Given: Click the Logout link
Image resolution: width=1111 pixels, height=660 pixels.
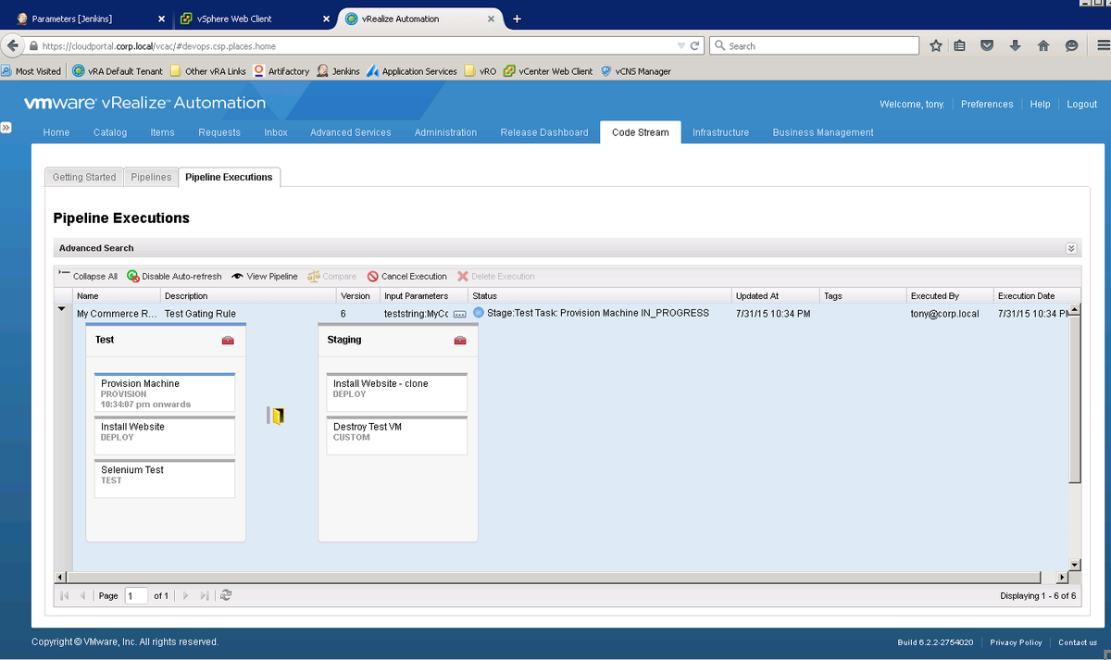Looking at the screenshot, I should pyautogui.click(x=1081, y=104).
